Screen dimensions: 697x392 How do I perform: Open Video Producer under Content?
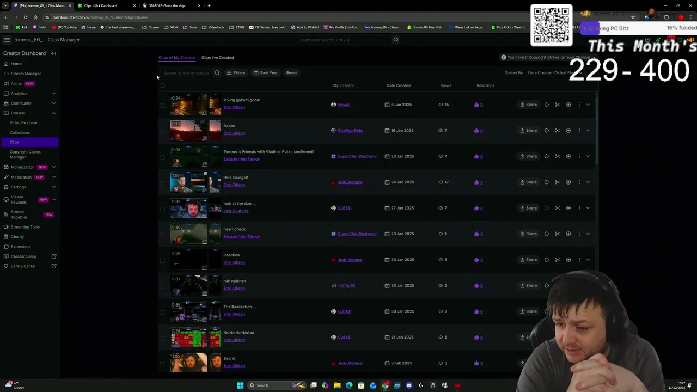pos(23,123)
